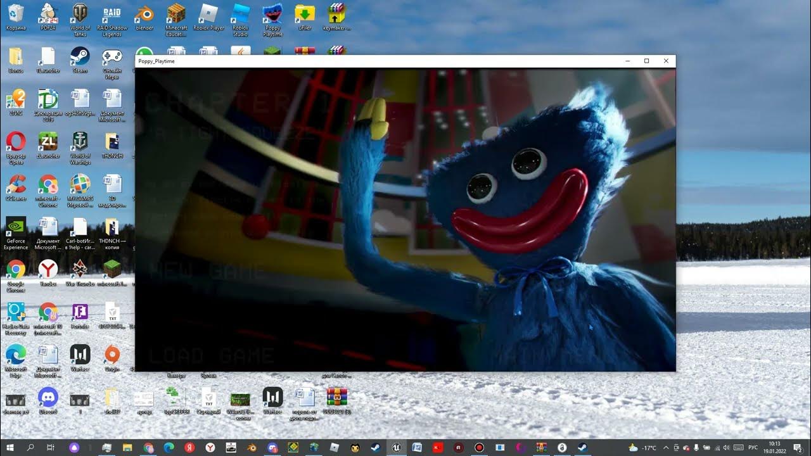811x456 pixels.
Task: Open GeForce Experience desktop shortcut
Action: [x=16, y=233]
